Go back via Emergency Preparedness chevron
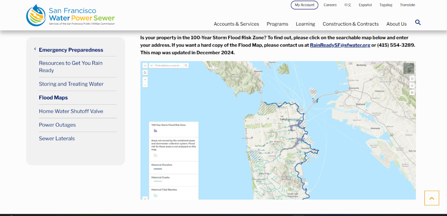447x216 pixels. tap(35, 49)
